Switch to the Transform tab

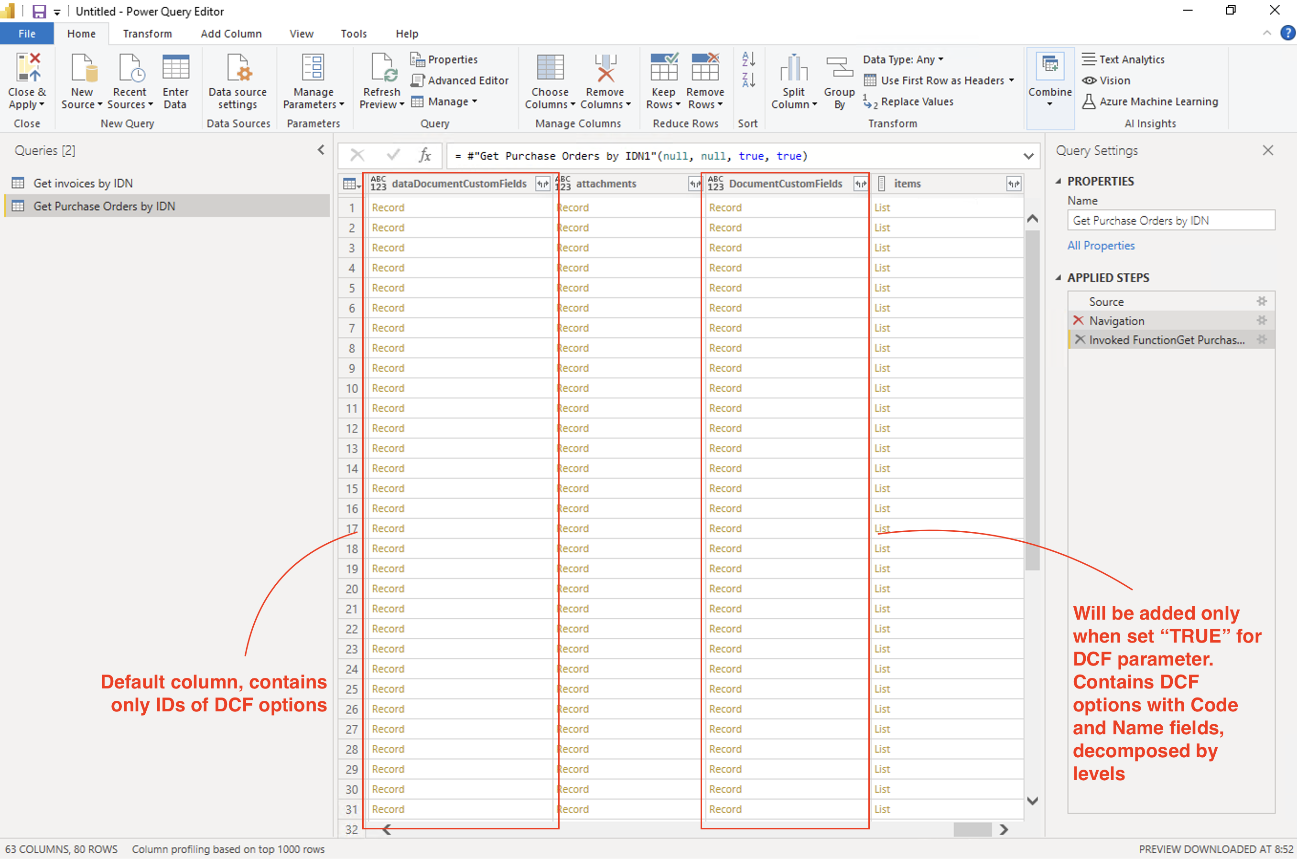click(147, 33)
